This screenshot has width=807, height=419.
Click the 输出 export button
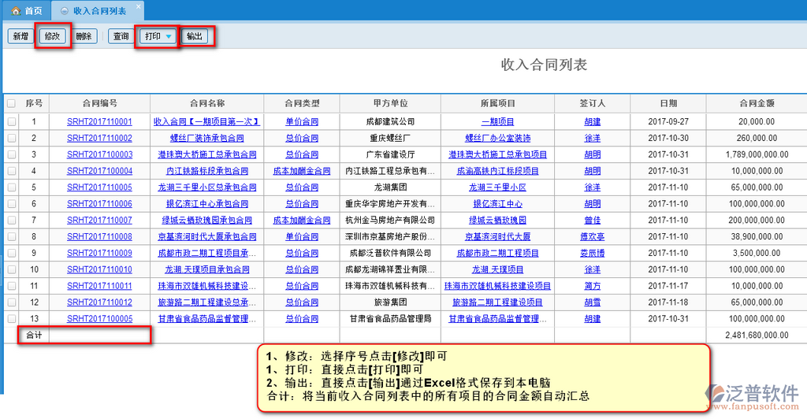(194, 36)
